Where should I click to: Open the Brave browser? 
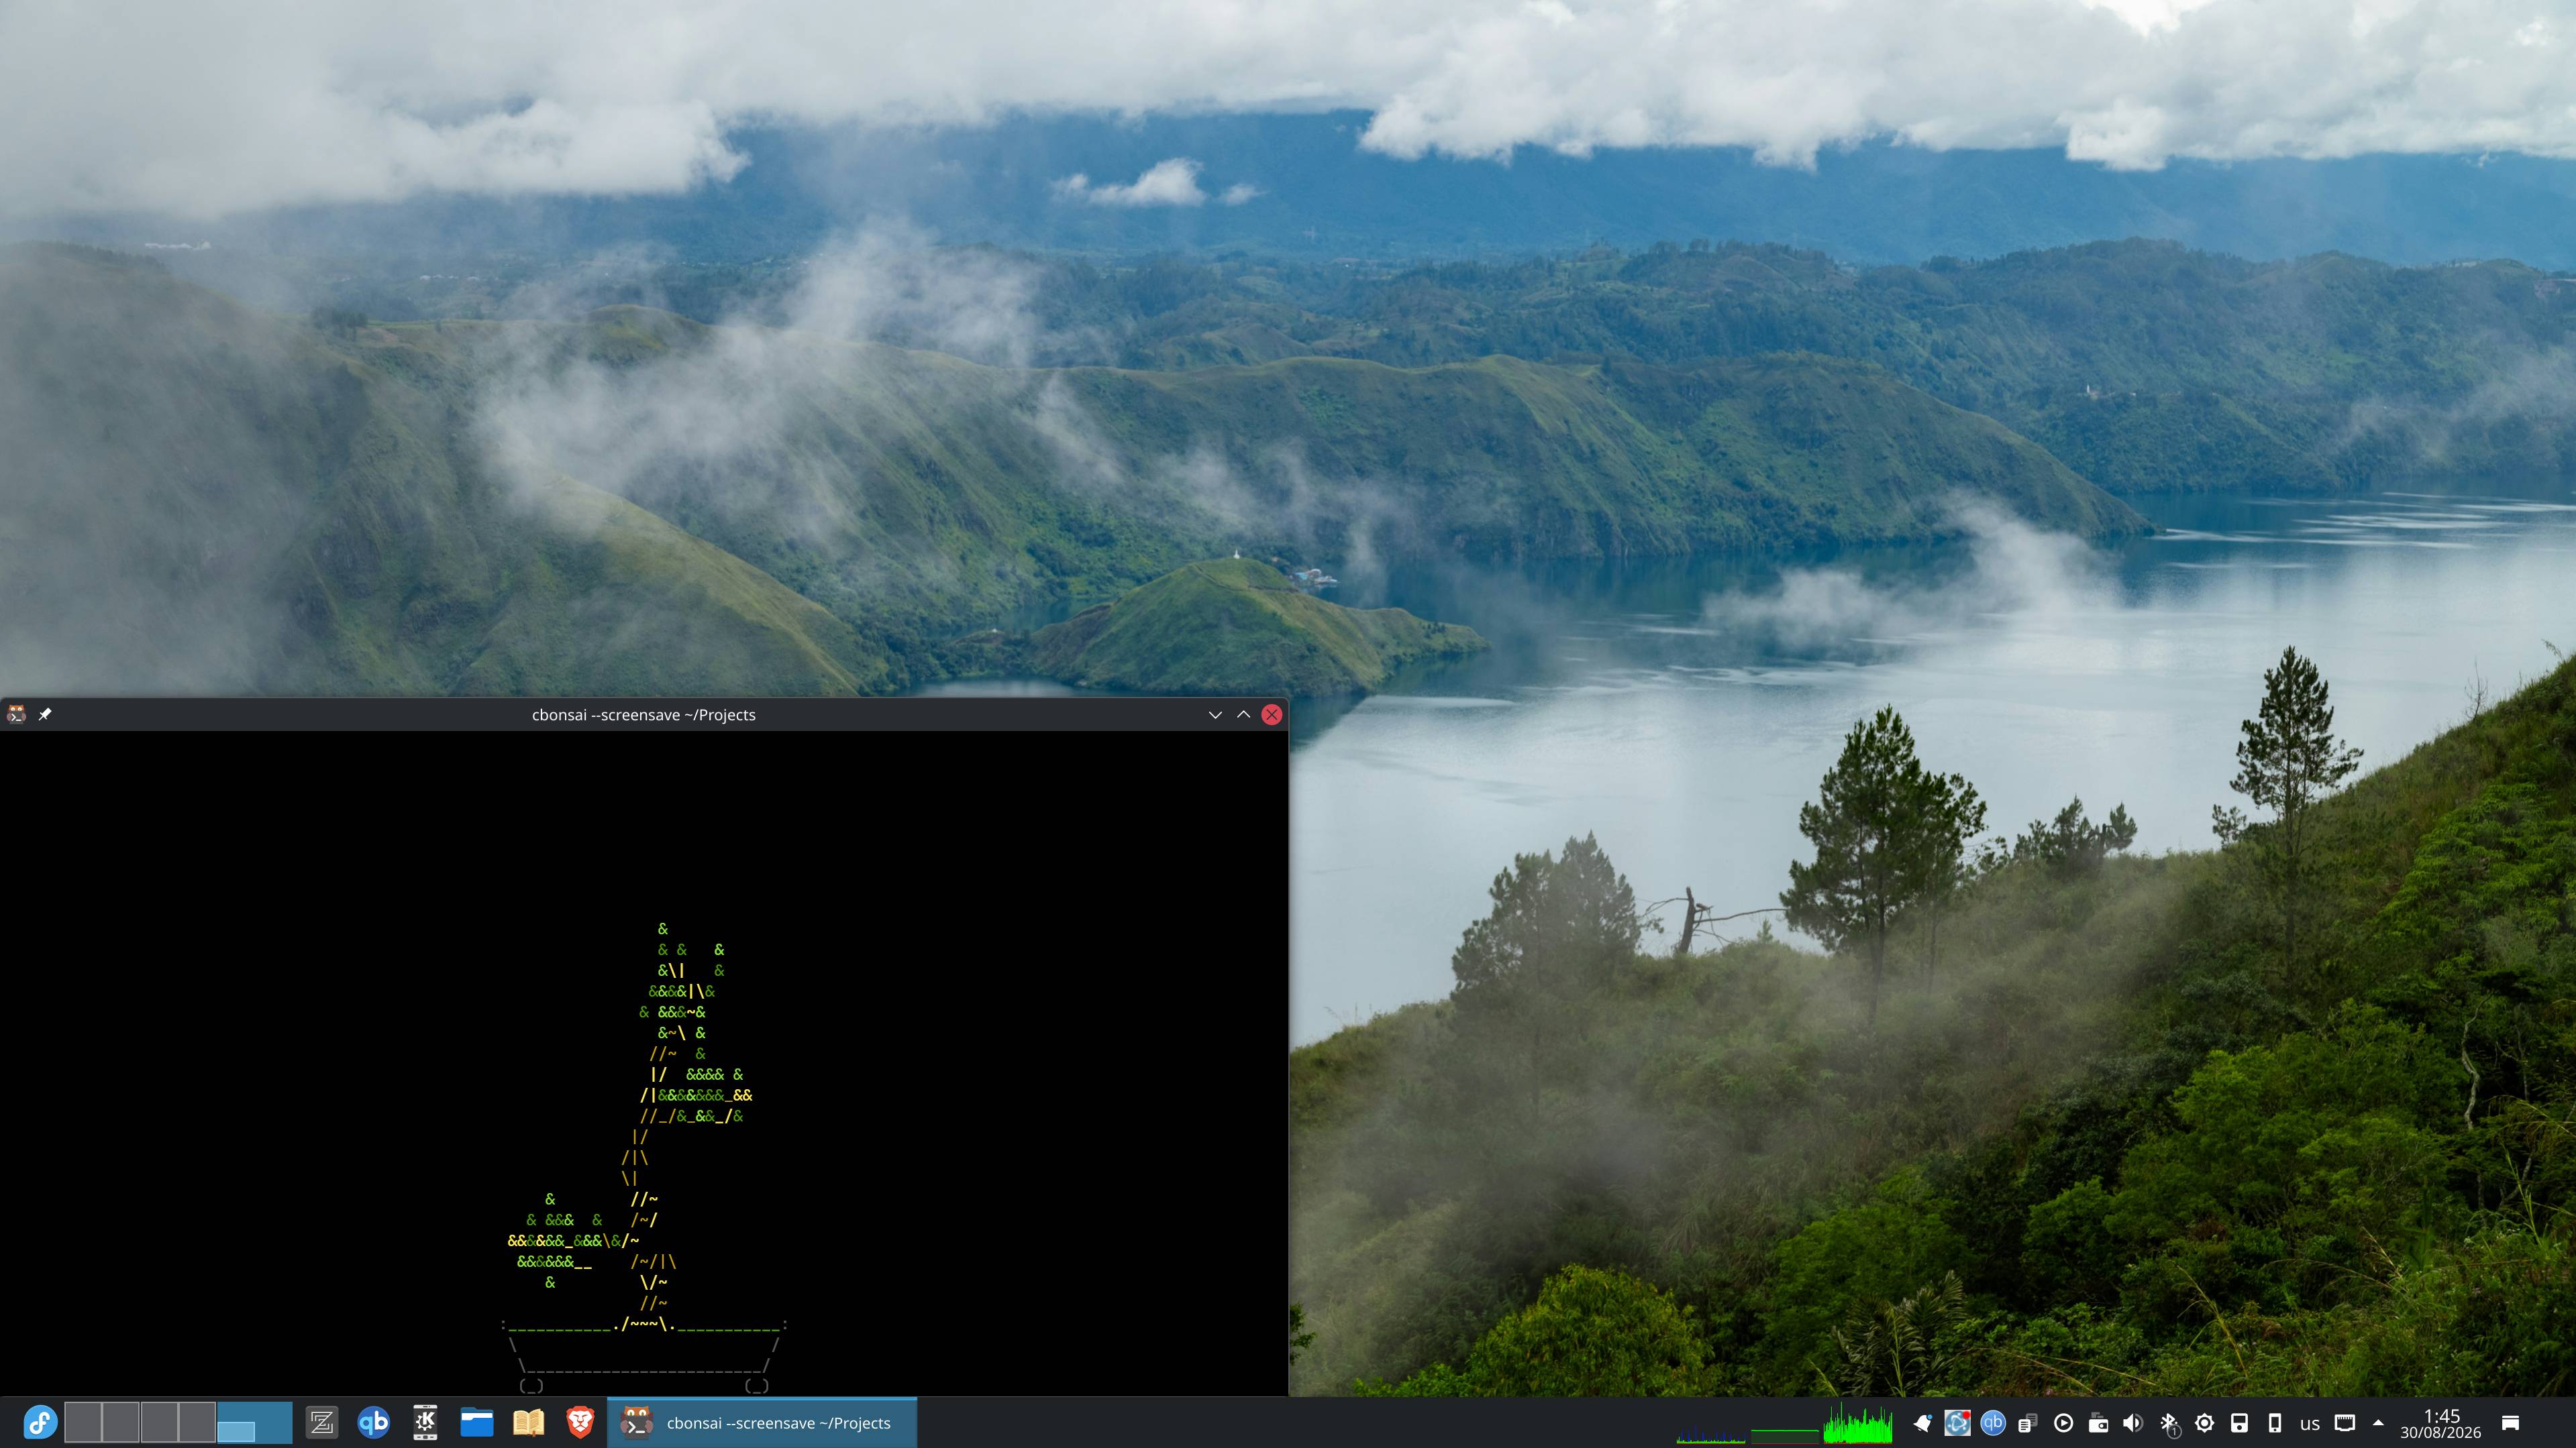(580, 1422)
